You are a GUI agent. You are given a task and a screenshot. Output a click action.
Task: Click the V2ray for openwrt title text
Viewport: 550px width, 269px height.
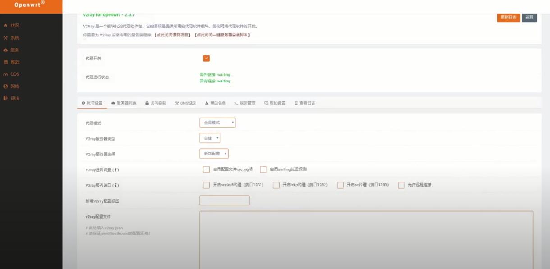[109, 15]
